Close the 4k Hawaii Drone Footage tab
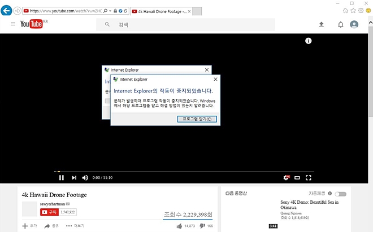Screen dimensions: 373x232 pyautogui.click(x=189, y=11)
